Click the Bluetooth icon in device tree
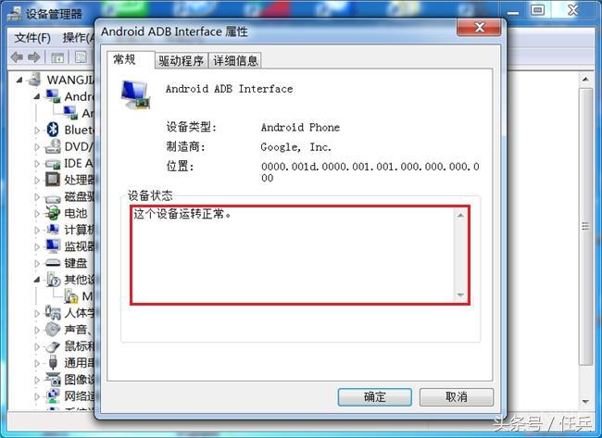The image size is (602, 438). [53, 130]
